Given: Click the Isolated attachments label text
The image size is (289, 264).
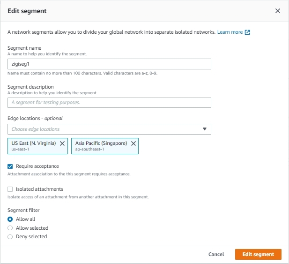Looking at the screenshot, I should [39, 189].
